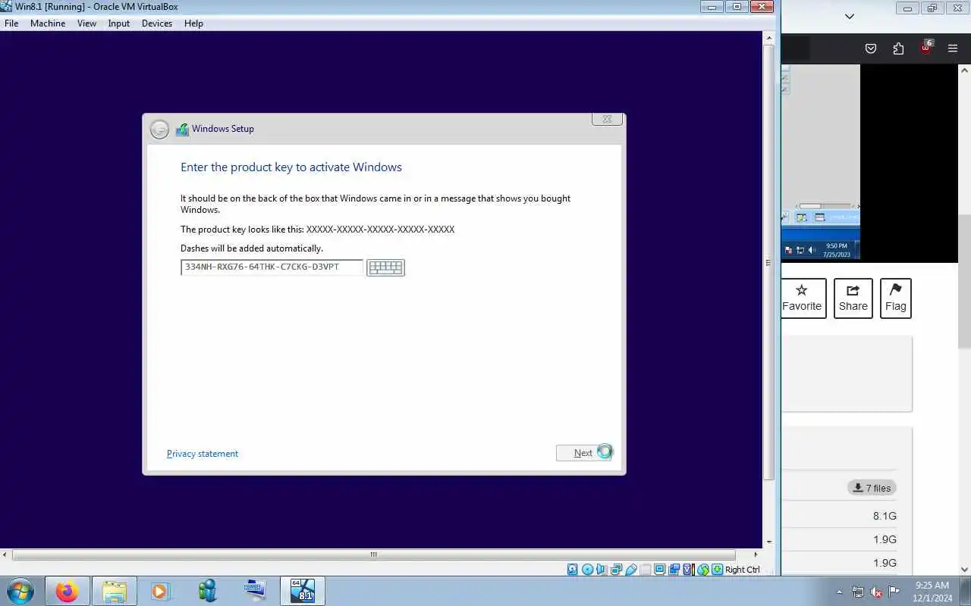The width and height of the screenshot is (971, 606).
Task: Open the Help menu in VirtualBox
Action: (x=193, y=23)
